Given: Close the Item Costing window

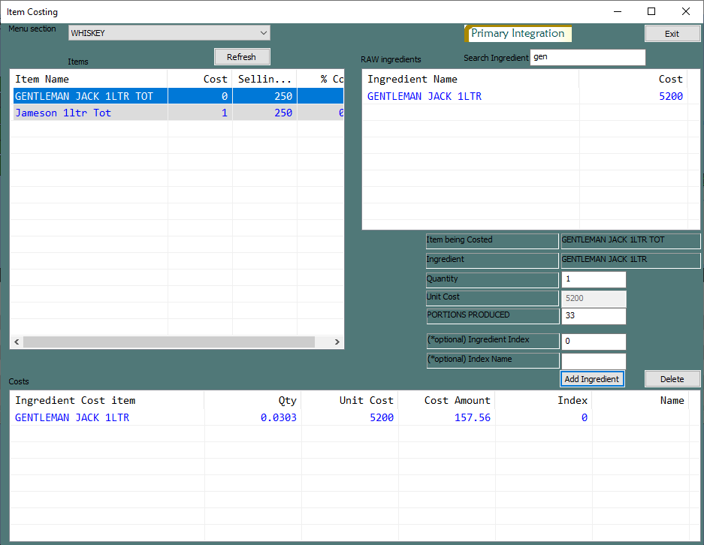Looking at the screenshot, I should (x=685, y=12).
